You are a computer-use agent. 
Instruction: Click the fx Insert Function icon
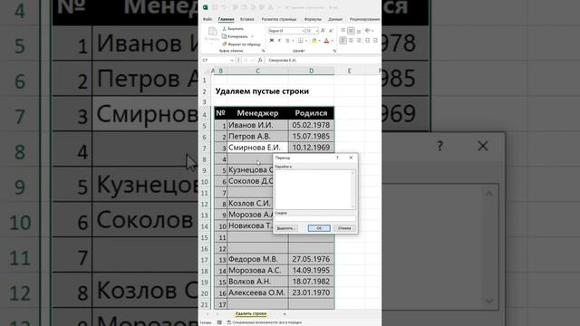tap(260, 60)
